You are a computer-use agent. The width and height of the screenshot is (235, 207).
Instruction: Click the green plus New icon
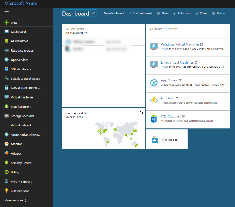(6, 22)
